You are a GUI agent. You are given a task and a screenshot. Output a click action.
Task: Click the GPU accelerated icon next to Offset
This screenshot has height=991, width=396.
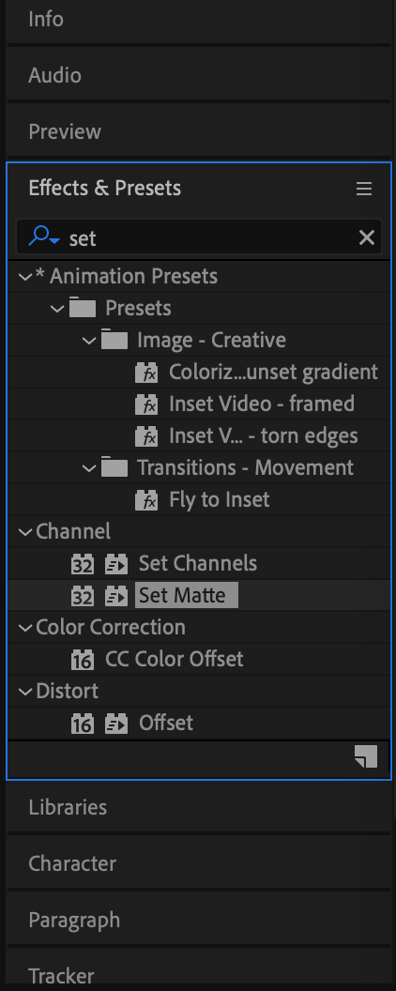click(x=116, y=724)
